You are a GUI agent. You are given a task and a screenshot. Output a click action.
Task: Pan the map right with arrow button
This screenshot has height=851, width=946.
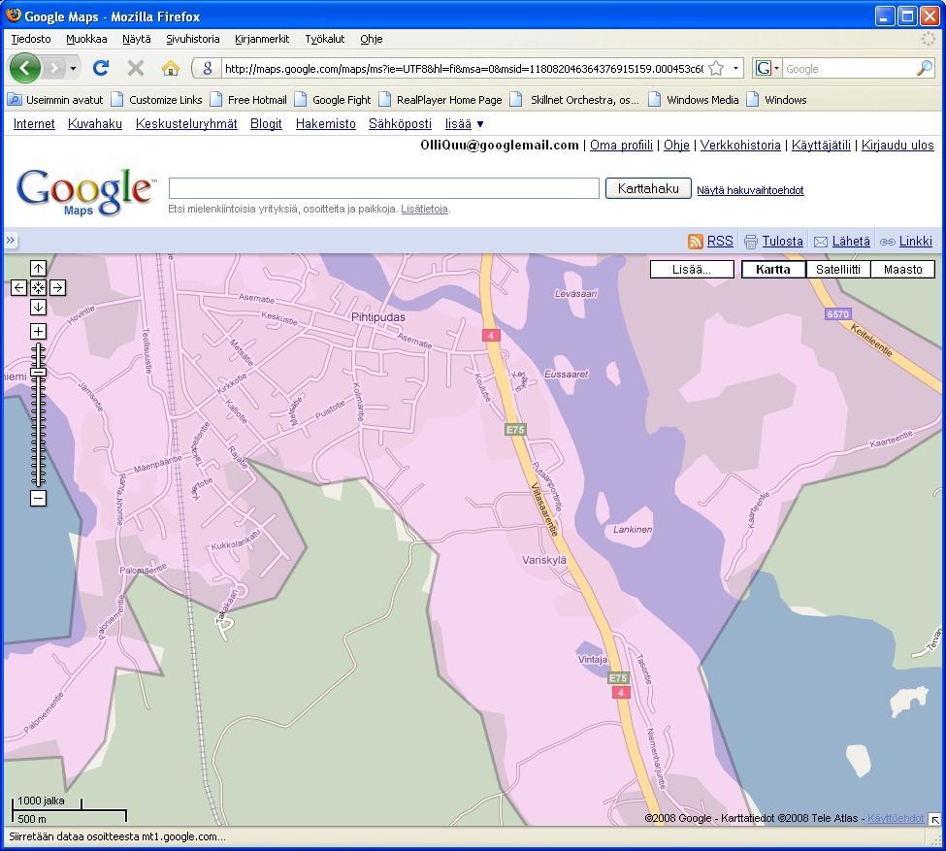tap(57, 287)
